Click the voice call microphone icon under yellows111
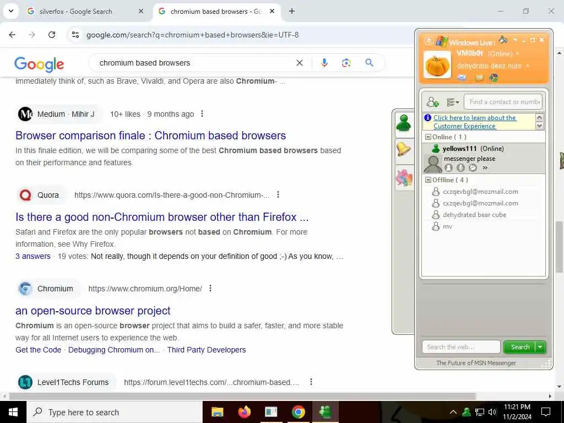The height and width of the screenshot is (423, 564). (x=461, y=167)
